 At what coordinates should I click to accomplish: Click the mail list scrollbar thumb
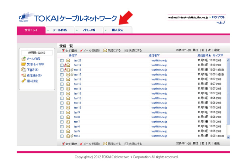pos(228,93)
